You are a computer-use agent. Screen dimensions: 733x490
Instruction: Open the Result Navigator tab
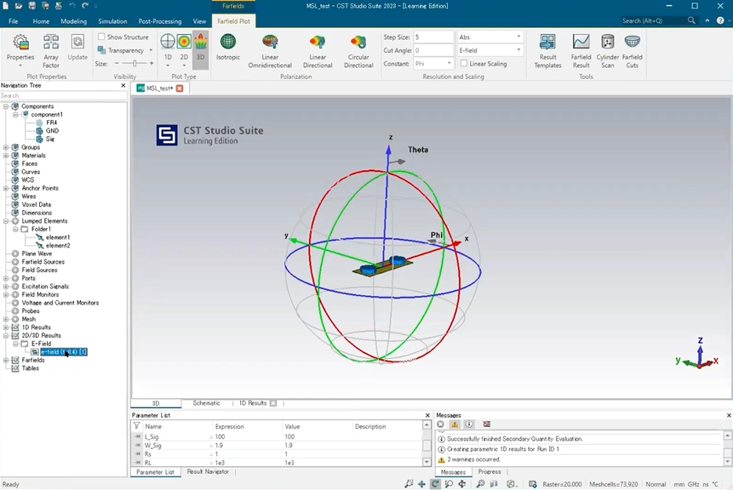pos(208,471)
